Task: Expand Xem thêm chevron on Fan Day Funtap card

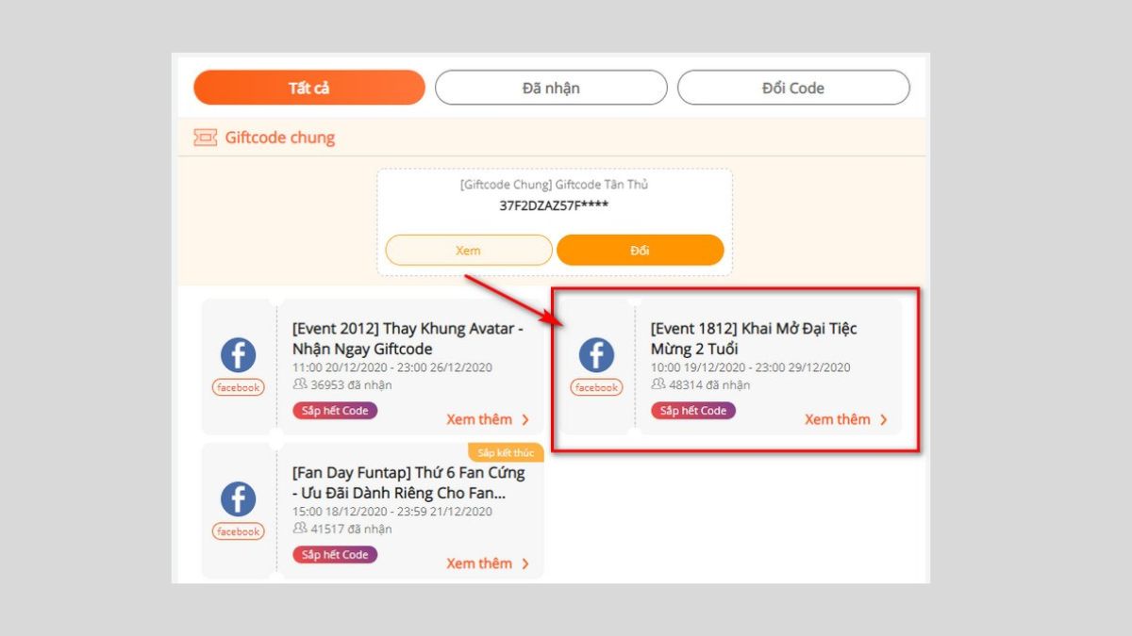Action: pos(525,563)
